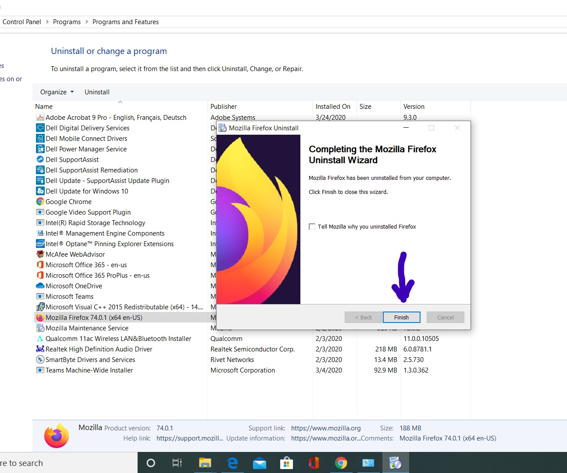This screenshot has height=473, width=567.
Task: Click the https://www.mozilla.org support link text
Action: 326,428
